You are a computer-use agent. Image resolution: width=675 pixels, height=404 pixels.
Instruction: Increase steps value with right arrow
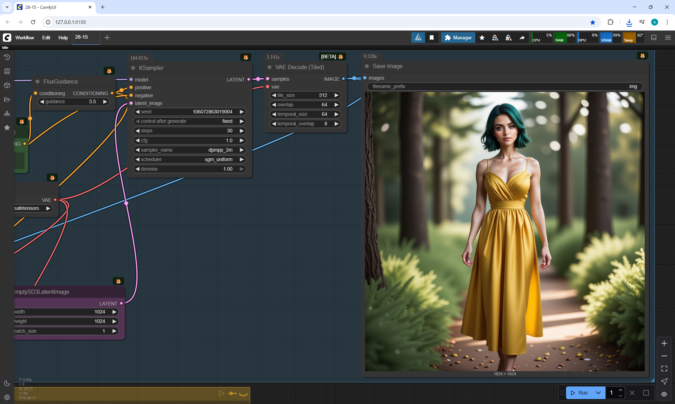click(x=242, y=131)
